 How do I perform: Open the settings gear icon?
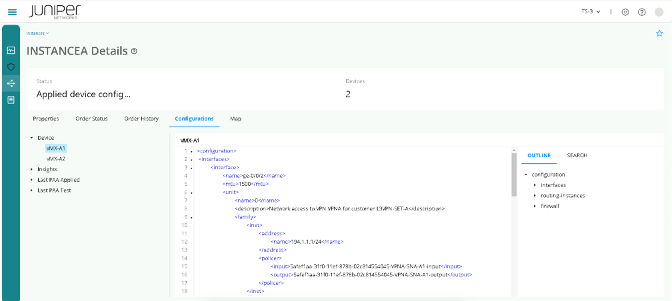625,12
